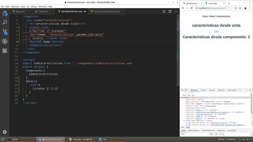Open the applications grid on the taskbar

tap(3, 139)
